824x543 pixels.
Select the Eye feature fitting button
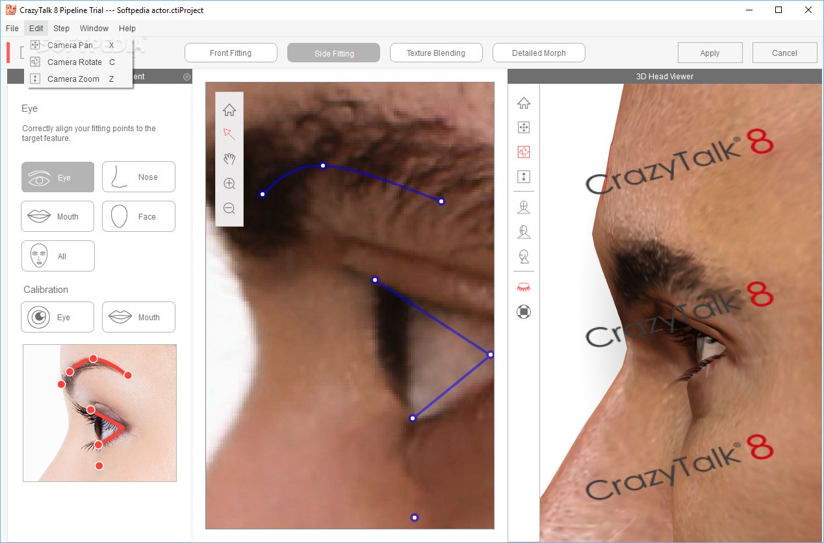pyautogui.click(x=58, y=177)
